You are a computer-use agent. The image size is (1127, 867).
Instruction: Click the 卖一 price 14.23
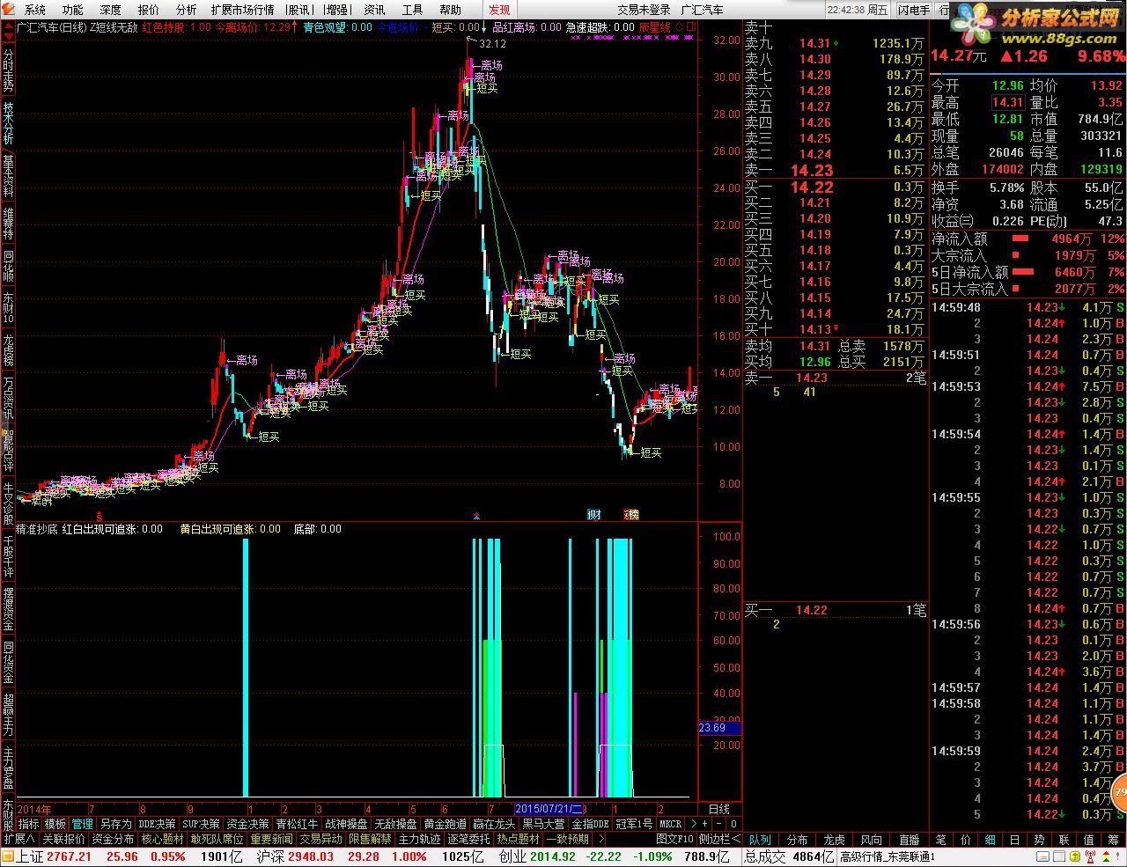point(811,171)
